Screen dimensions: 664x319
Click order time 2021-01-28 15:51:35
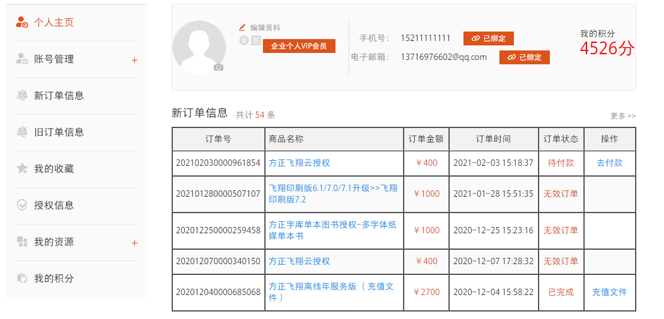(493, 194)
